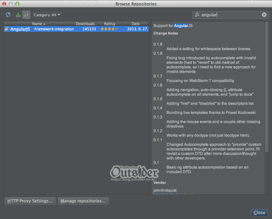Select the AngularJS plugin row
The image size is (272, 219).
tap(76, 29)
